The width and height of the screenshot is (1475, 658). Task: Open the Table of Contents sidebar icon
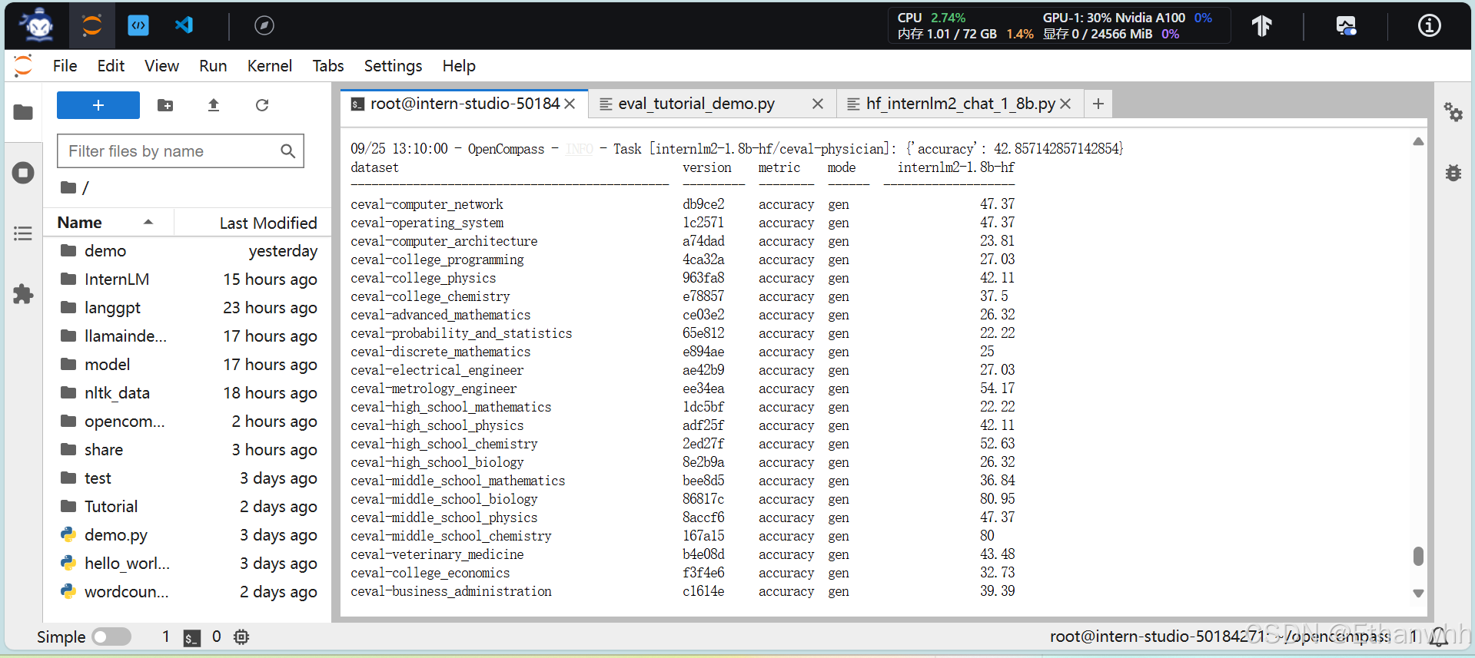point(23,233)
